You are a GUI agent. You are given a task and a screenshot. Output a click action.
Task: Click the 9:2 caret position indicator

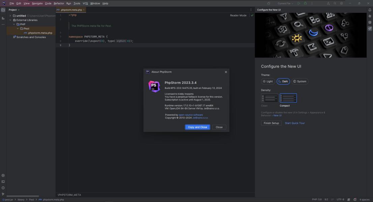click(x=326, y=200)
